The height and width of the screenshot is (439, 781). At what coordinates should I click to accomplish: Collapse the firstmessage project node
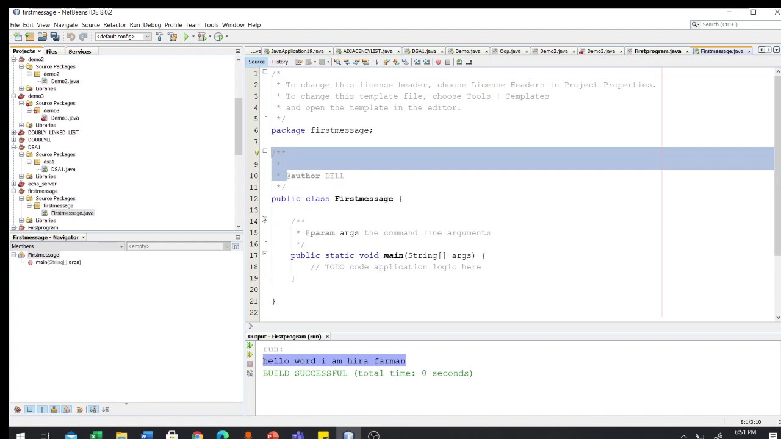point(14,191)
